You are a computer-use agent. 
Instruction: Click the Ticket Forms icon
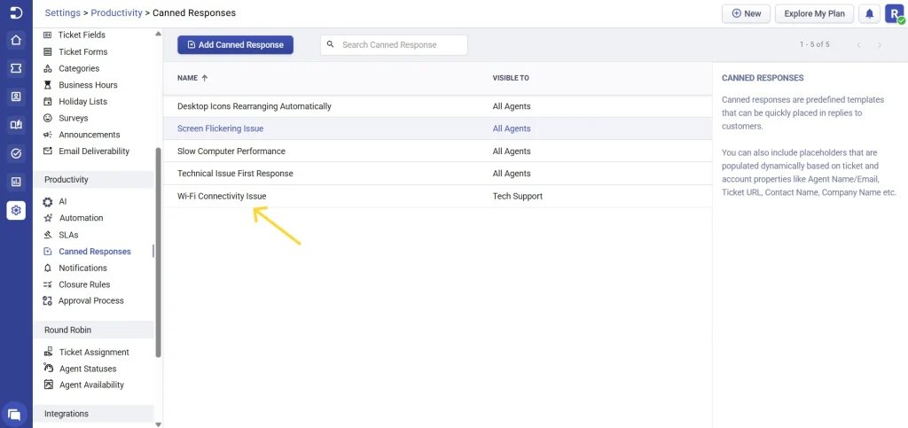pyautogui.click(x=48, y=51)
